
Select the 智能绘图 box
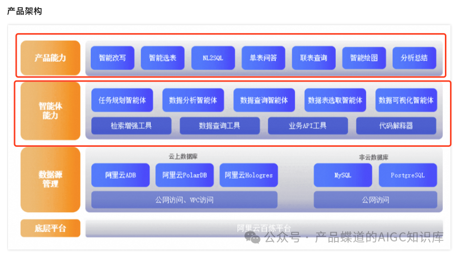(x=364, y=58)
